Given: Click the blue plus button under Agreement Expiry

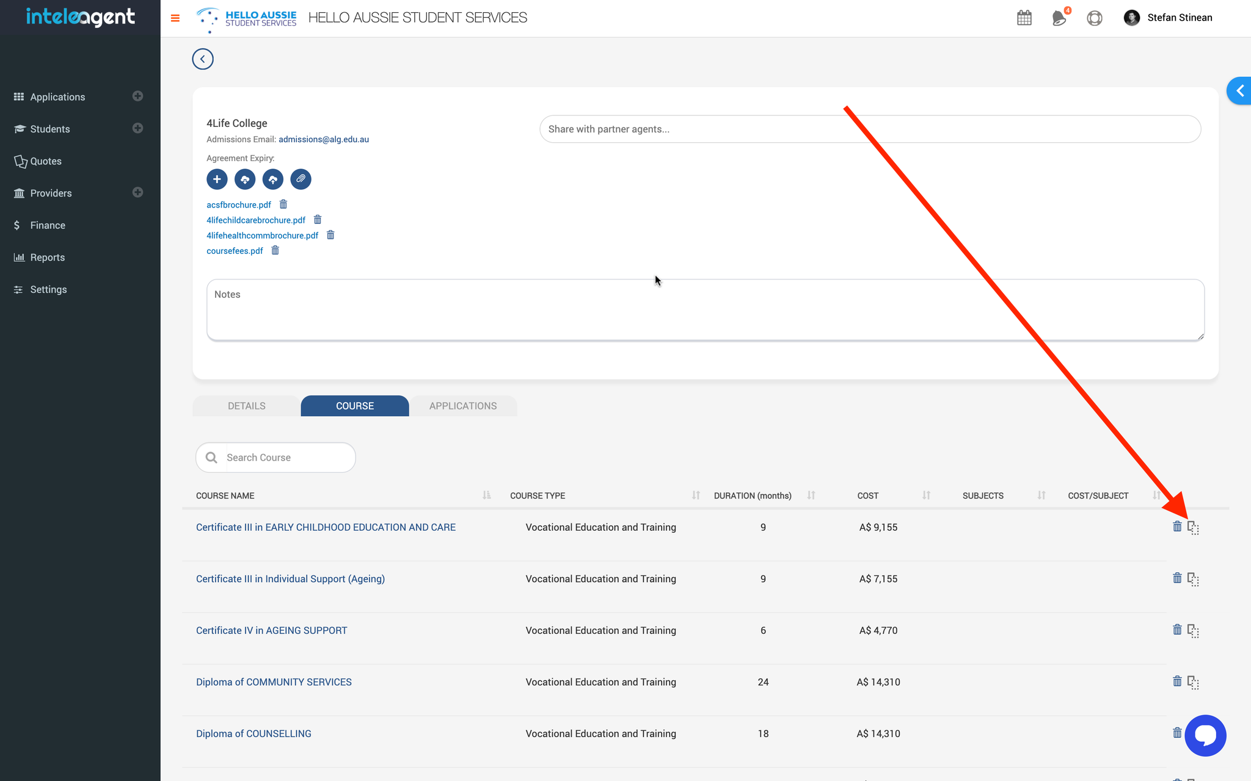Looking at the screenshot, I should click(217, 179).
